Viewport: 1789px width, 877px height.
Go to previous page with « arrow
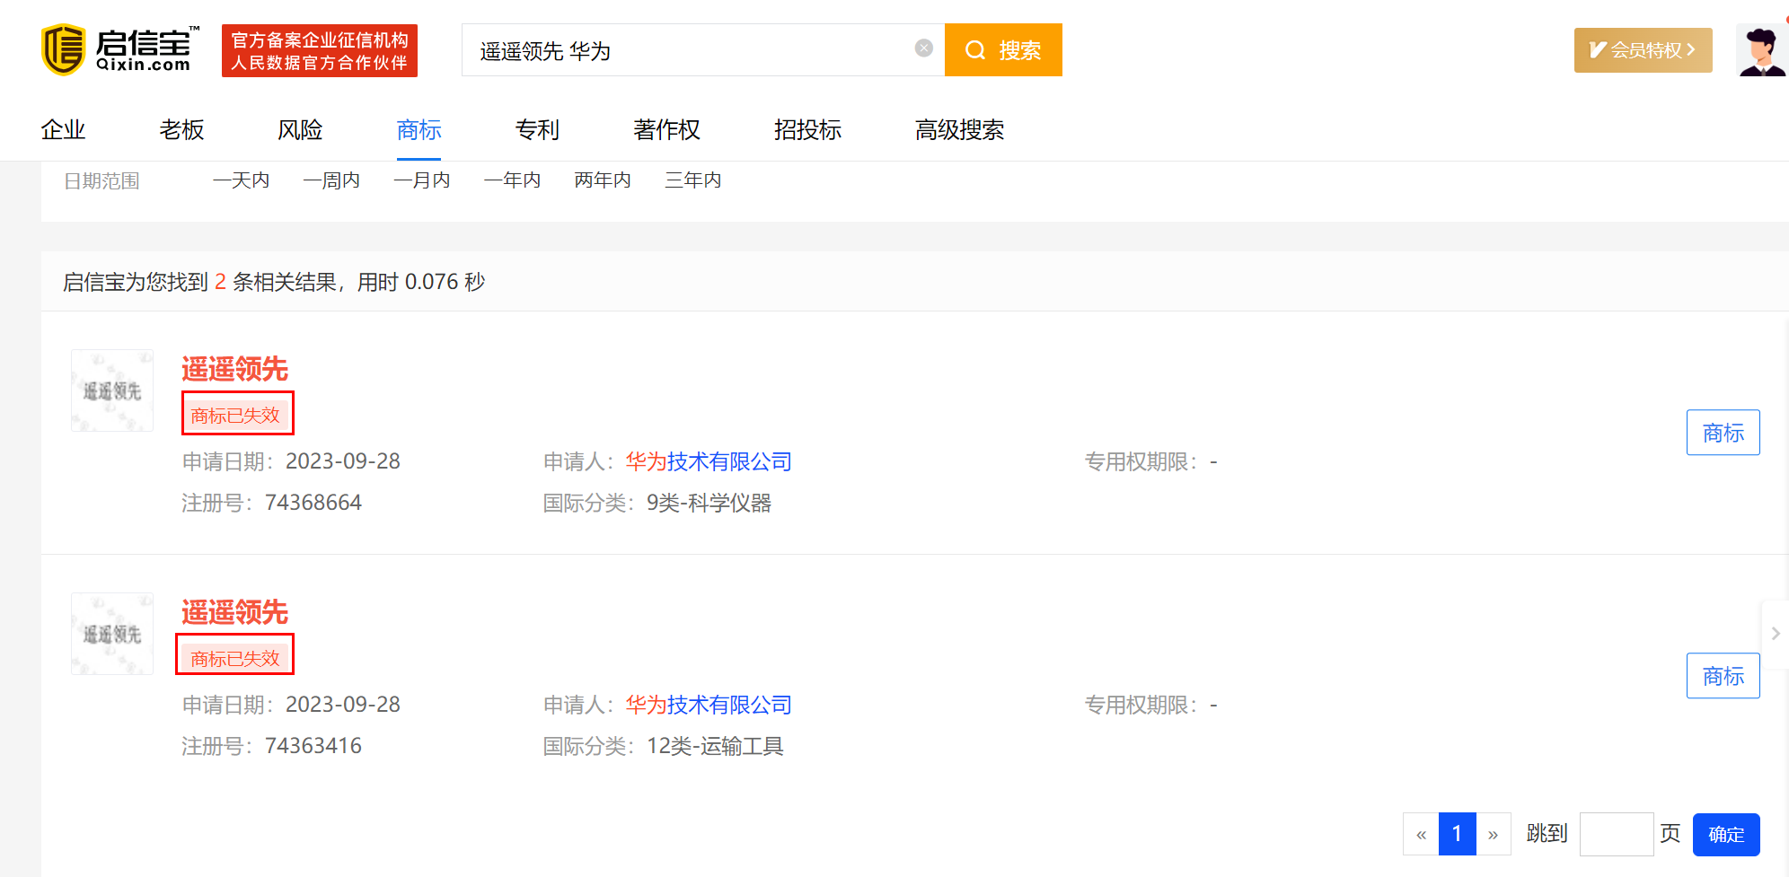tap(1421, 835)
